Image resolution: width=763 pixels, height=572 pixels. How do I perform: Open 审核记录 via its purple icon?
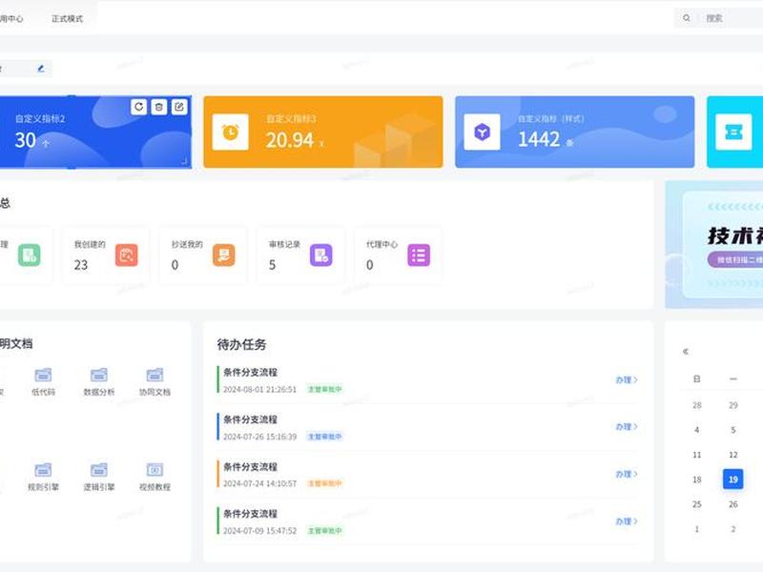click(x=321, y=255)
